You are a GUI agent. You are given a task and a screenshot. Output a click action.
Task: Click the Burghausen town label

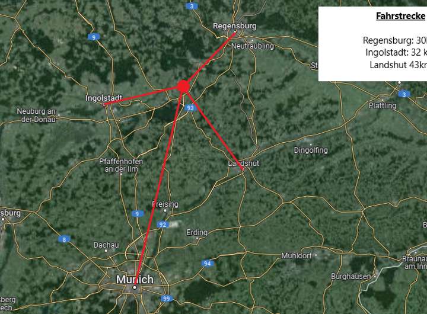point(350,277)
